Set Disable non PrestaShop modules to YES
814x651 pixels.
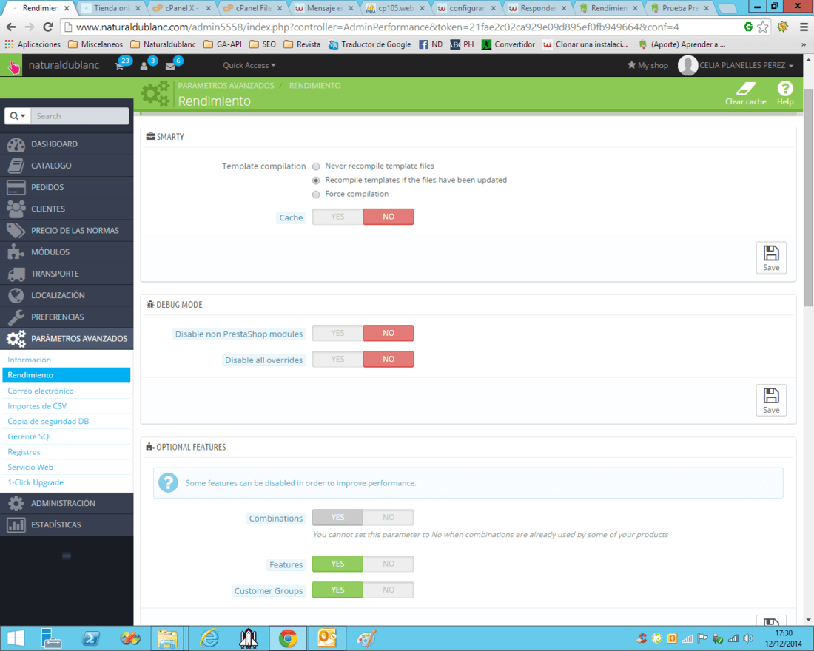click(x=337, y=334)
